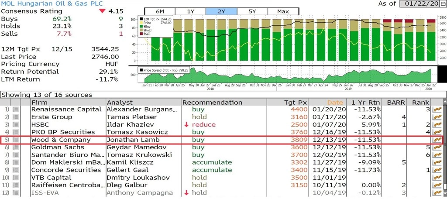Screen dimensions: 447x199
Task: Click the report list icon for Goldman Sachs
Action: (x=16, y=148)
